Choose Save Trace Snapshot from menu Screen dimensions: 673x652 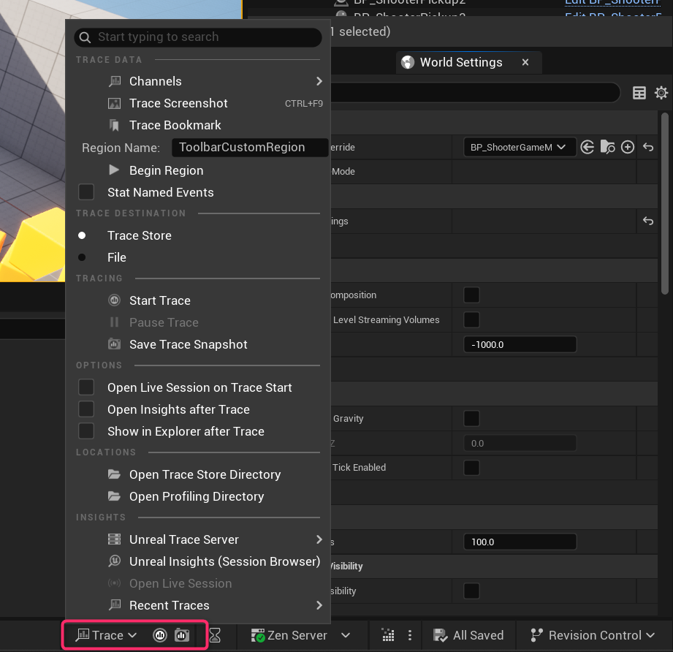click(x=188, y=344)
